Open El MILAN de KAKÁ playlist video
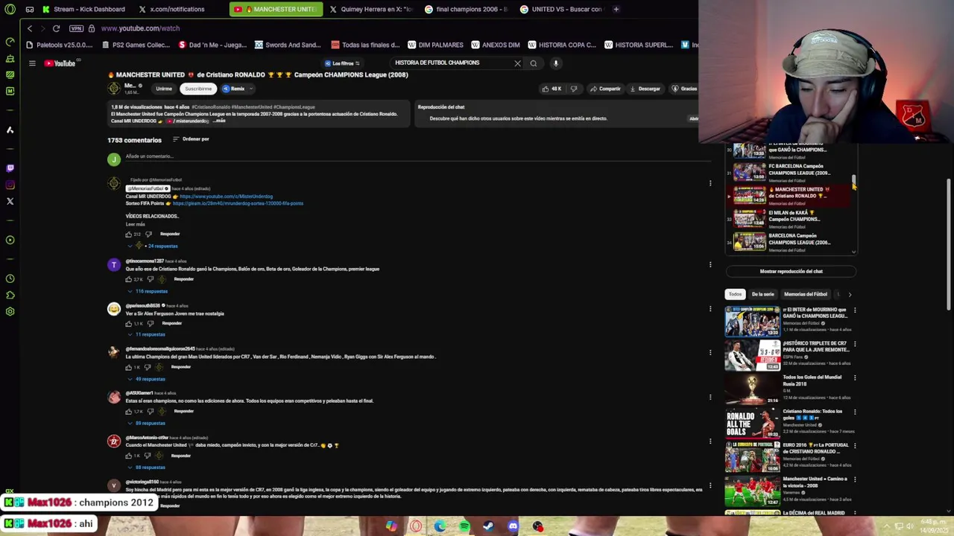The width and height of the screenshot is (954, 536). [792, 218]
